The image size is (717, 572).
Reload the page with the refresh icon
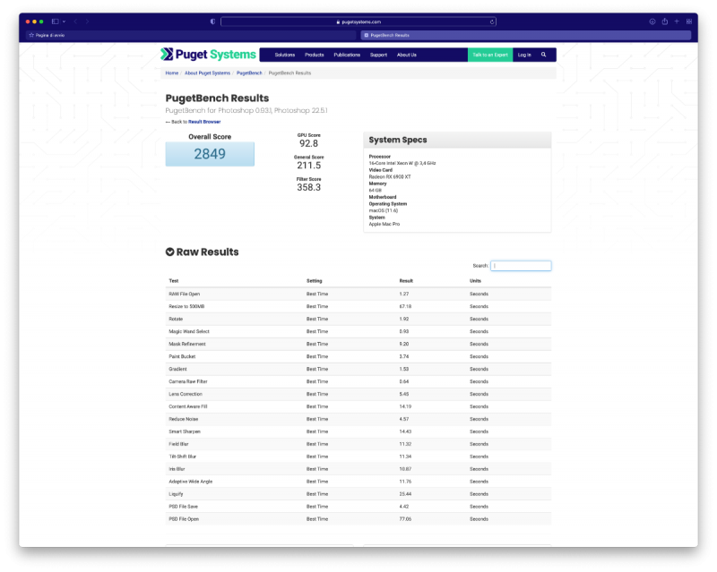coord(492,21)
